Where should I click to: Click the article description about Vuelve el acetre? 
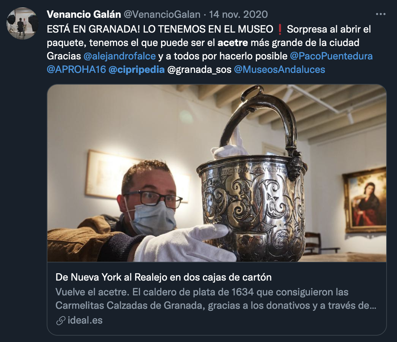[x=216, y=299]
